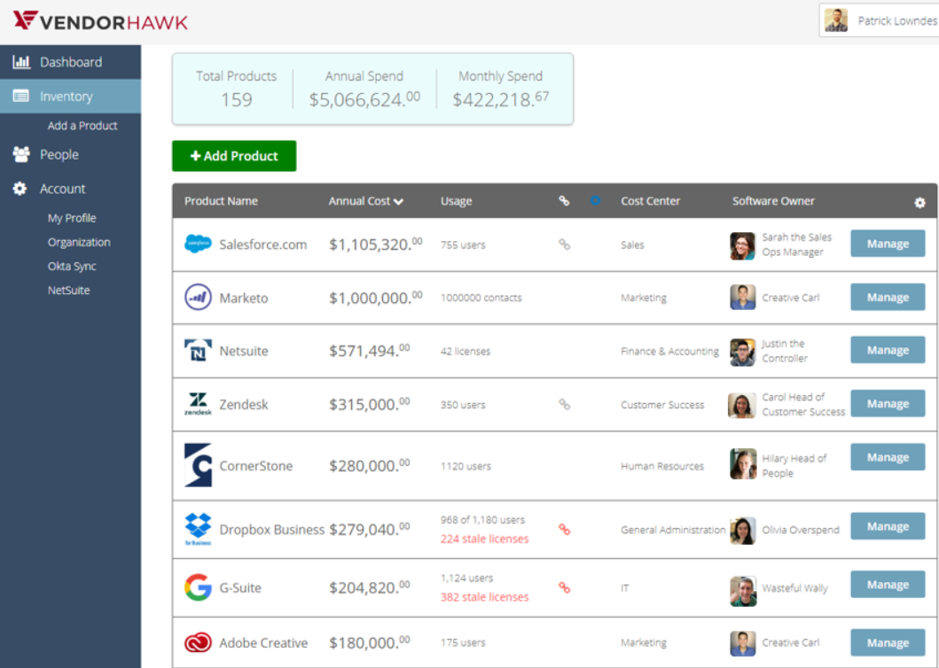Screen dimensions: 939x668
Task: Open Dashboard from the sidebar
Action: point(71,62)
